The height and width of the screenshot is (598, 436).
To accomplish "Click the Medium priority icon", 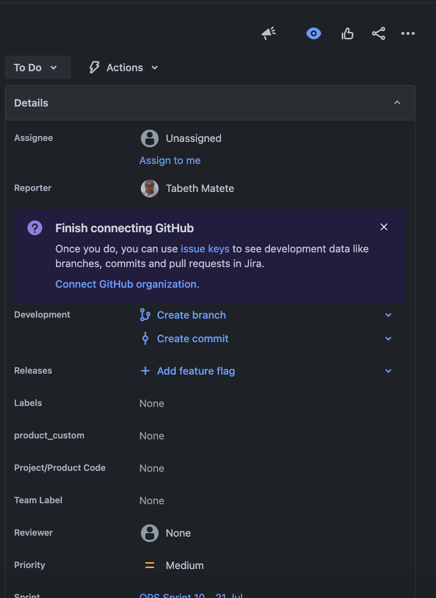I will [x=150, y=565].
